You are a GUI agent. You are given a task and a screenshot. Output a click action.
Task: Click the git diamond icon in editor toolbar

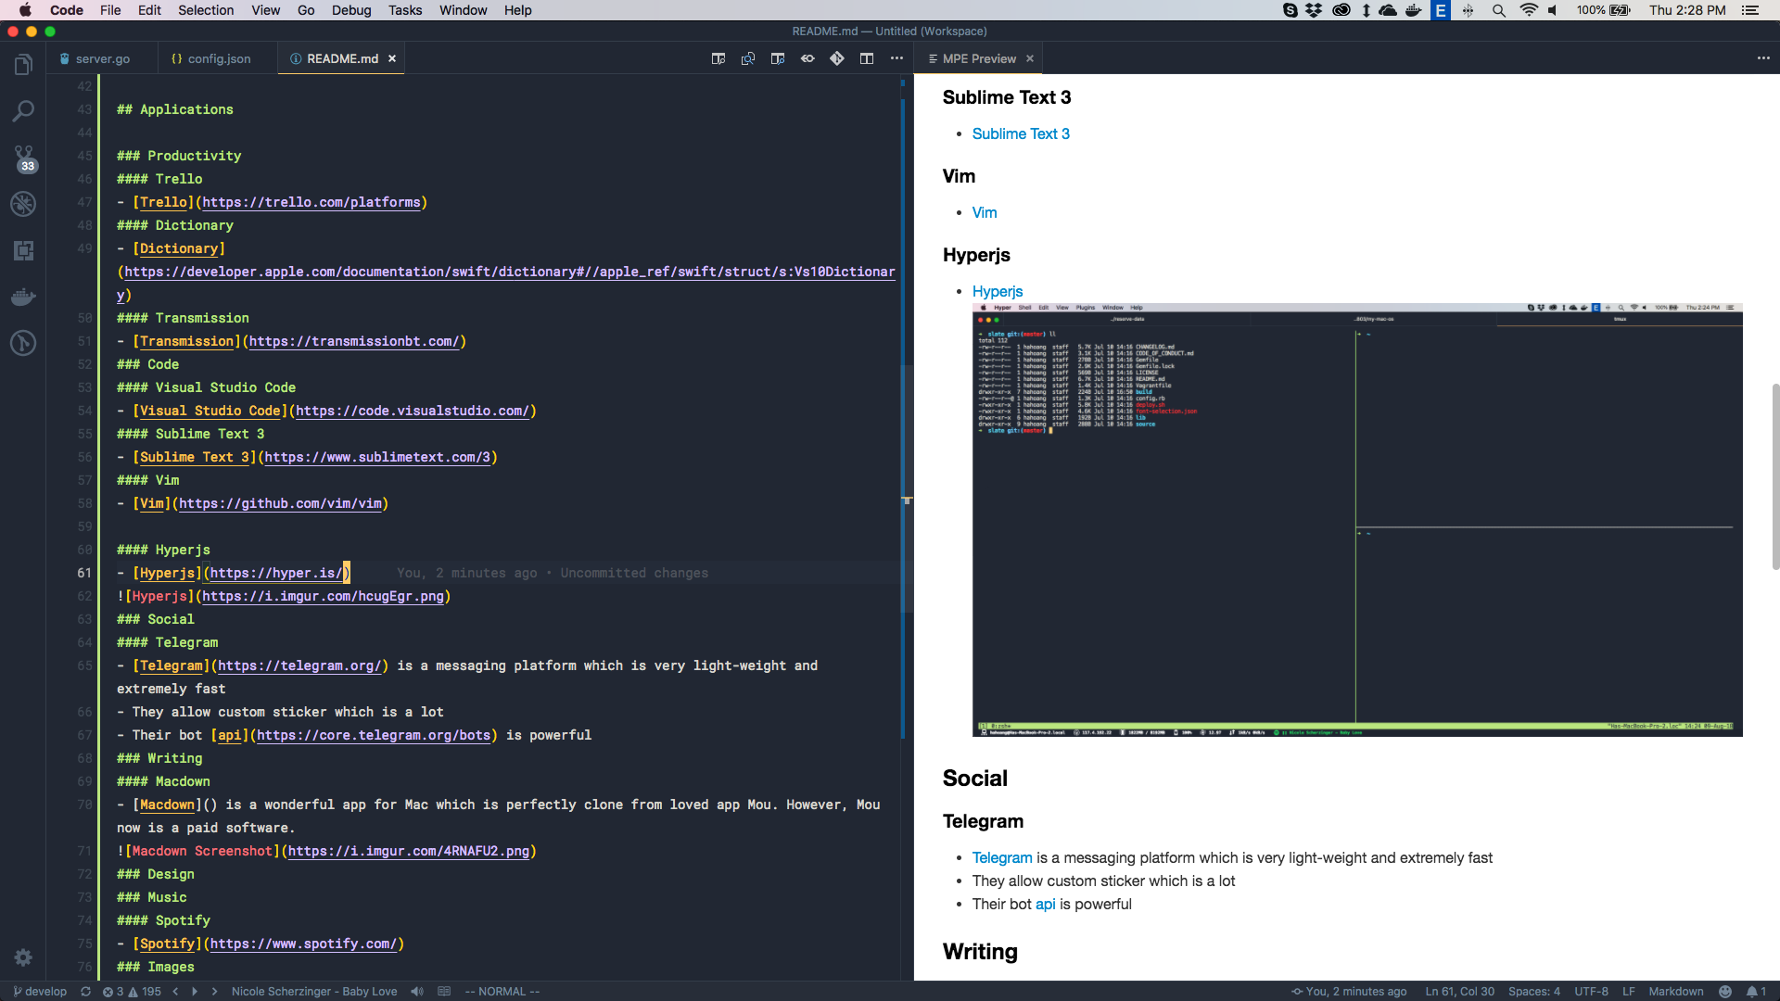point(837,58)
